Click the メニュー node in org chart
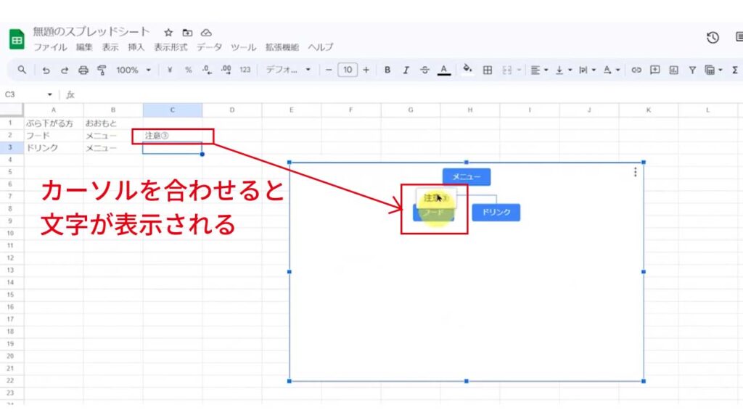The image size is (743, 418). 467,177
